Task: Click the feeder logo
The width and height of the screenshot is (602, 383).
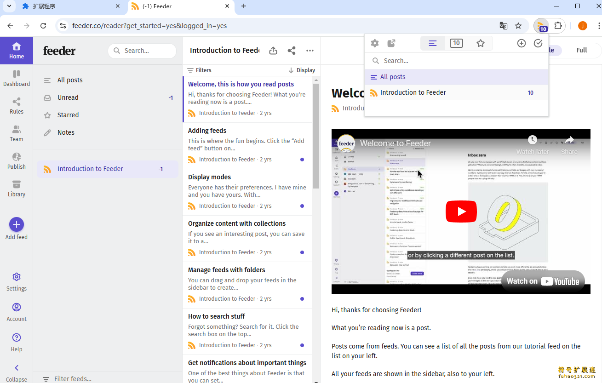Action: (x=59, y=51)
